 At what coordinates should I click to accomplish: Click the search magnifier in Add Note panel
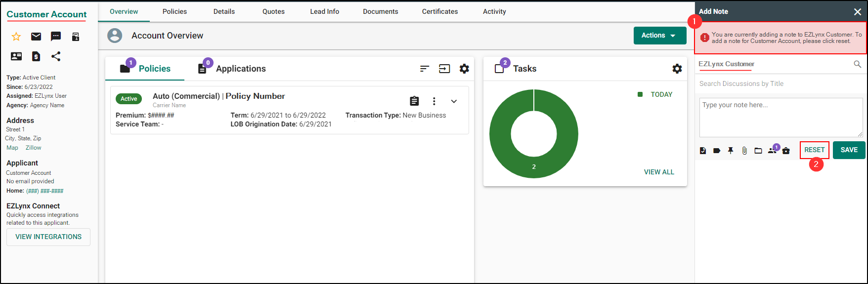[x=858, y=64]
